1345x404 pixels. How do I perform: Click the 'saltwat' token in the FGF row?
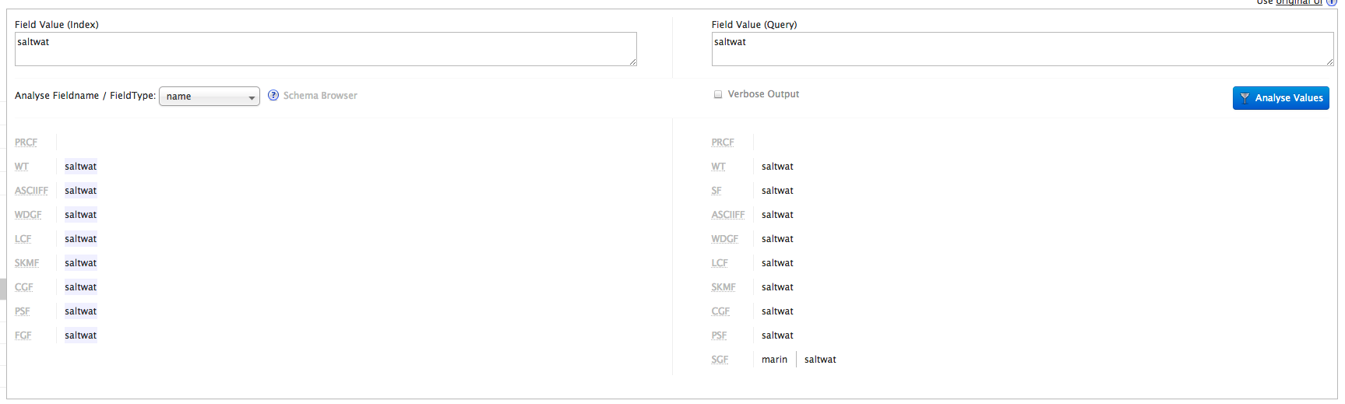click(81, 335)
